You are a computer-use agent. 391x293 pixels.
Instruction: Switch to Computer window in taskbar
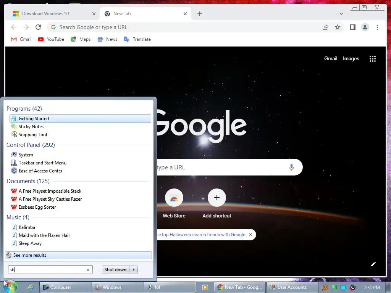[65, 287]
